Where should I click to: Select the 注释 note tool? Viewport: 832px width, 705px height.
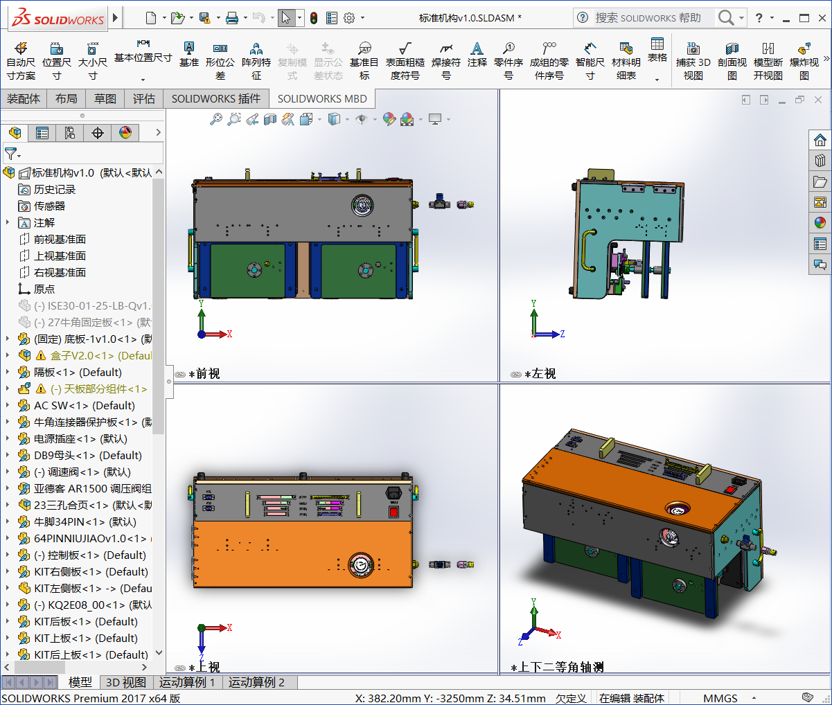(x=477, y=54)
